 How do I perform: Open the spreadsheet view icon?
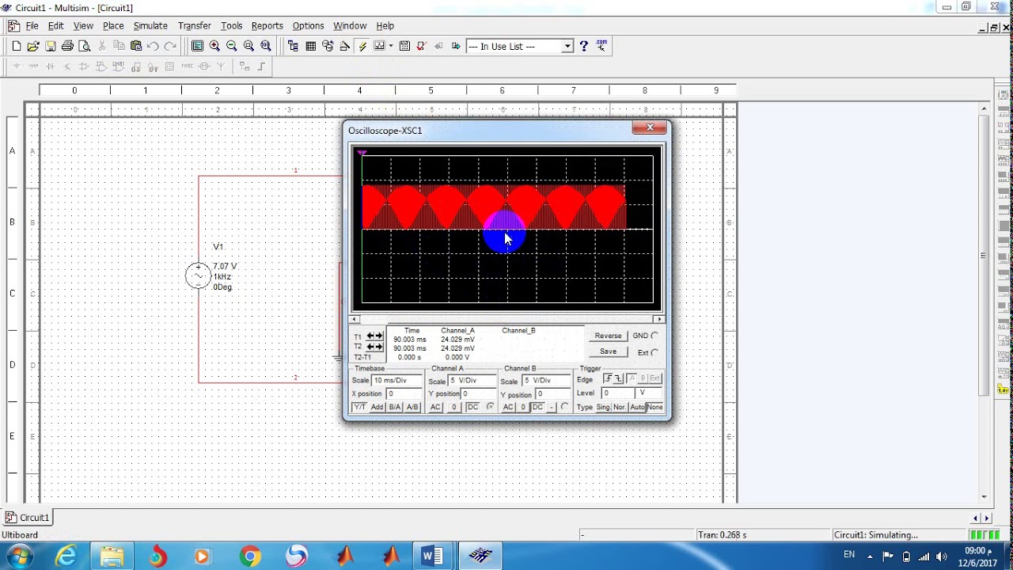[310, 46]
